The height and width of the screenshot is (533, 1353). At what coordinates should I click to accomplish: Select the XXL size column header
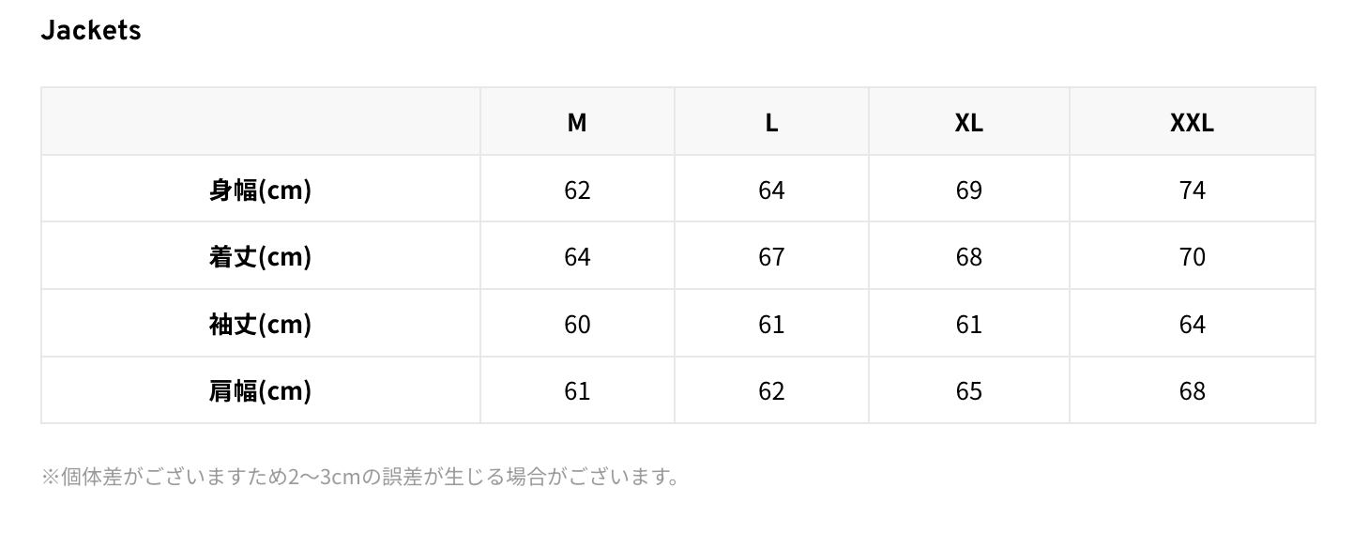click(x=1192, y=122)
